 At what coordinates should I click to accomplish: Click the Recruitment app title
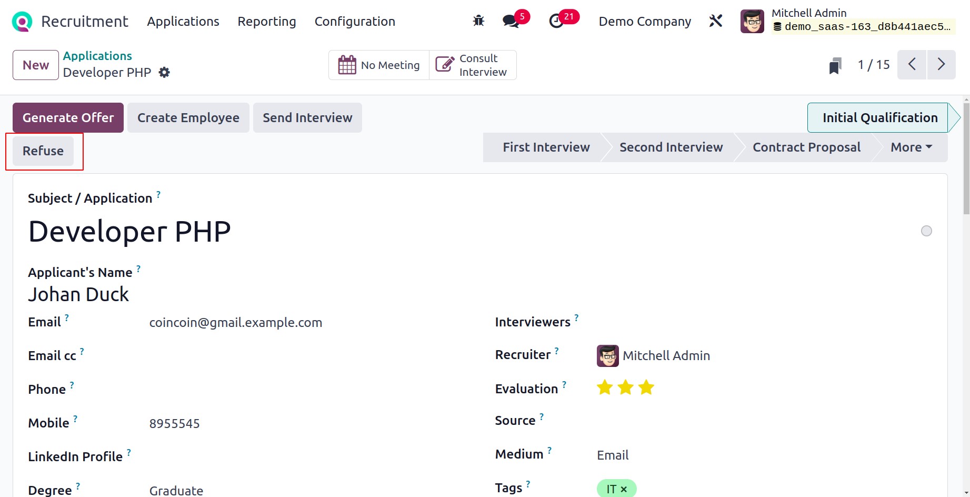[85, 22]
